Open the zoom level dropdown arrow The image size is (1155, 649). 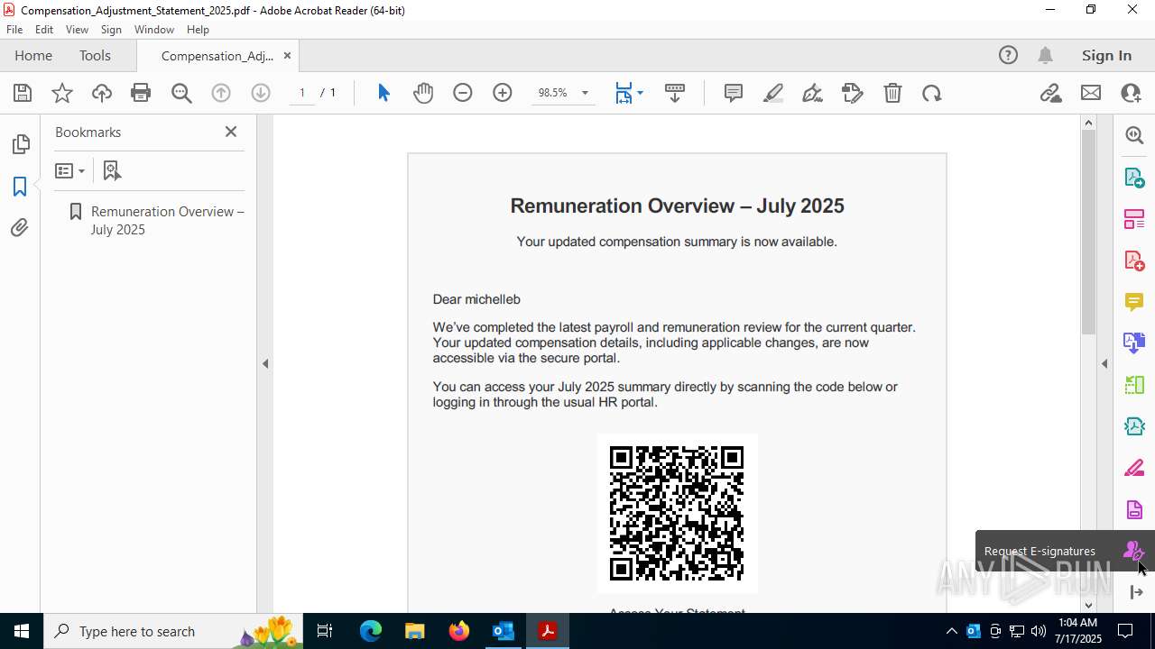coord(585,93)
